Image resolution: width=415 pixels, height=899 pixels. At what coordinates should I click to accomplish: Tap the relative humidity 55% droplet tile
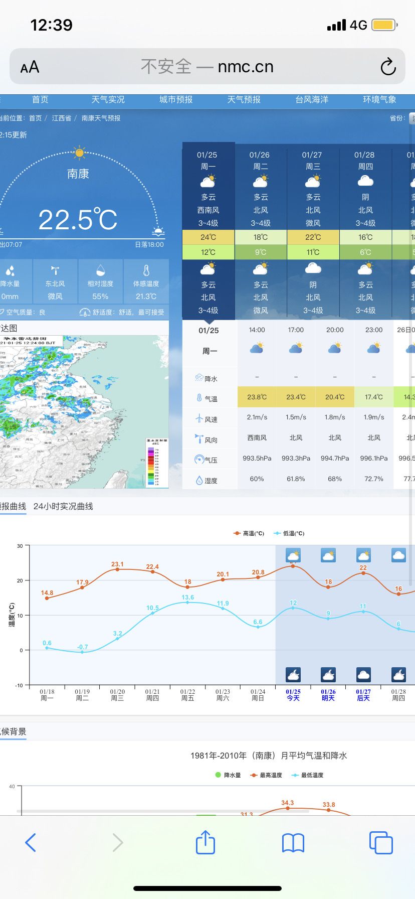(x=100, y=281)
